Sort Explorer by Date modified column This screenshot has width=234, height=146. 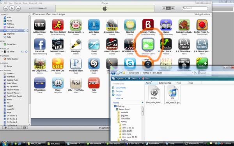tap(165, 83)
